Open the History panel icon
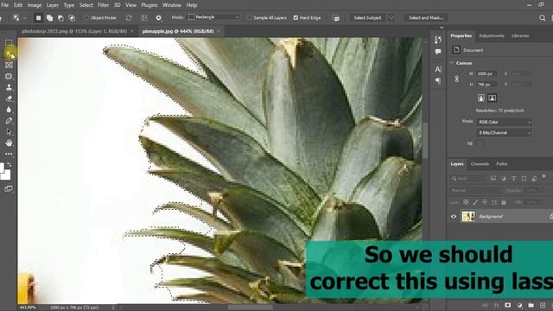553x311 pixels. (x=438, y=40)
